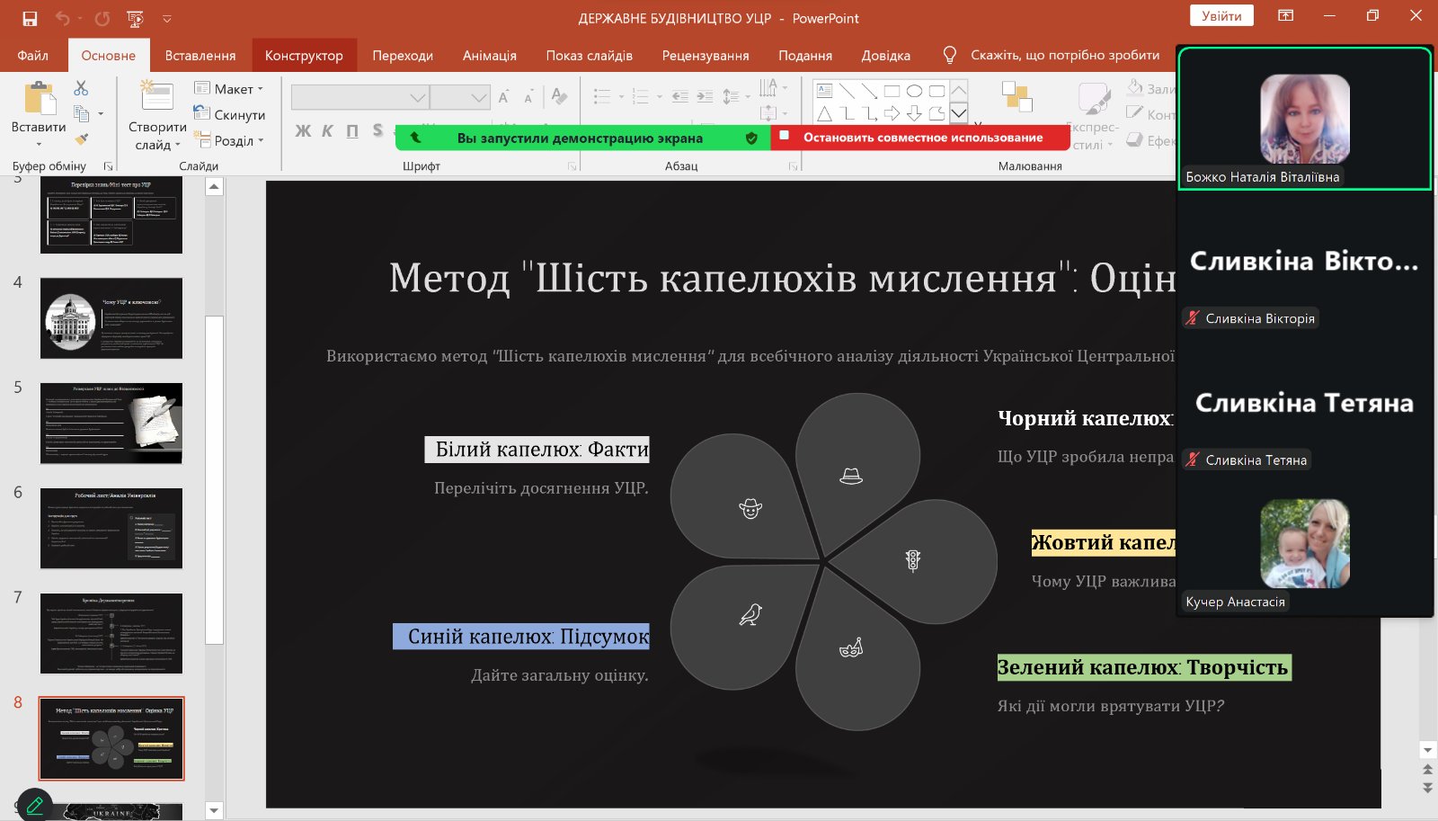Click the Arrange objects icon
The height and width of the screenshot is (821, 1438).
(1016, 97)
